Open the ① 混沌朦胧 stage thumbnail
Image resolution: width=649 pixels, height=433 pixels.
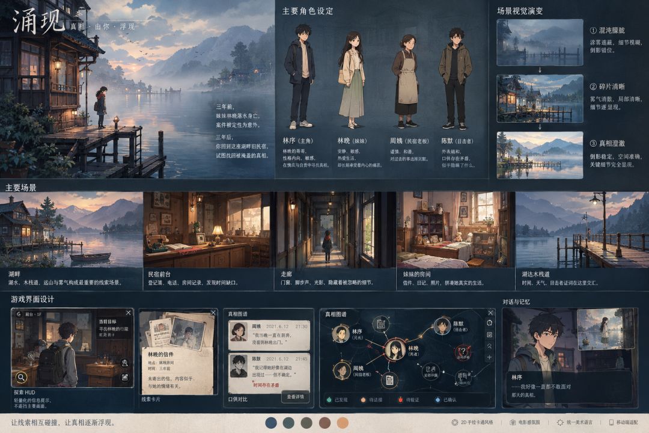click(x=540, y=43)
